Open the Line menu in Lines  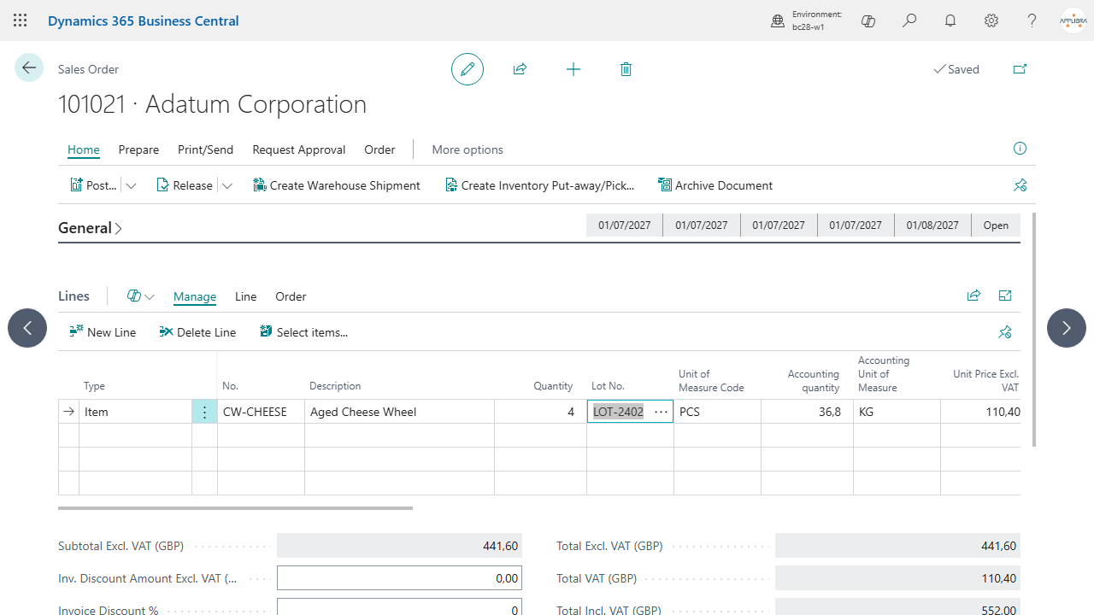pyautogui.click(x=246, y=296)
